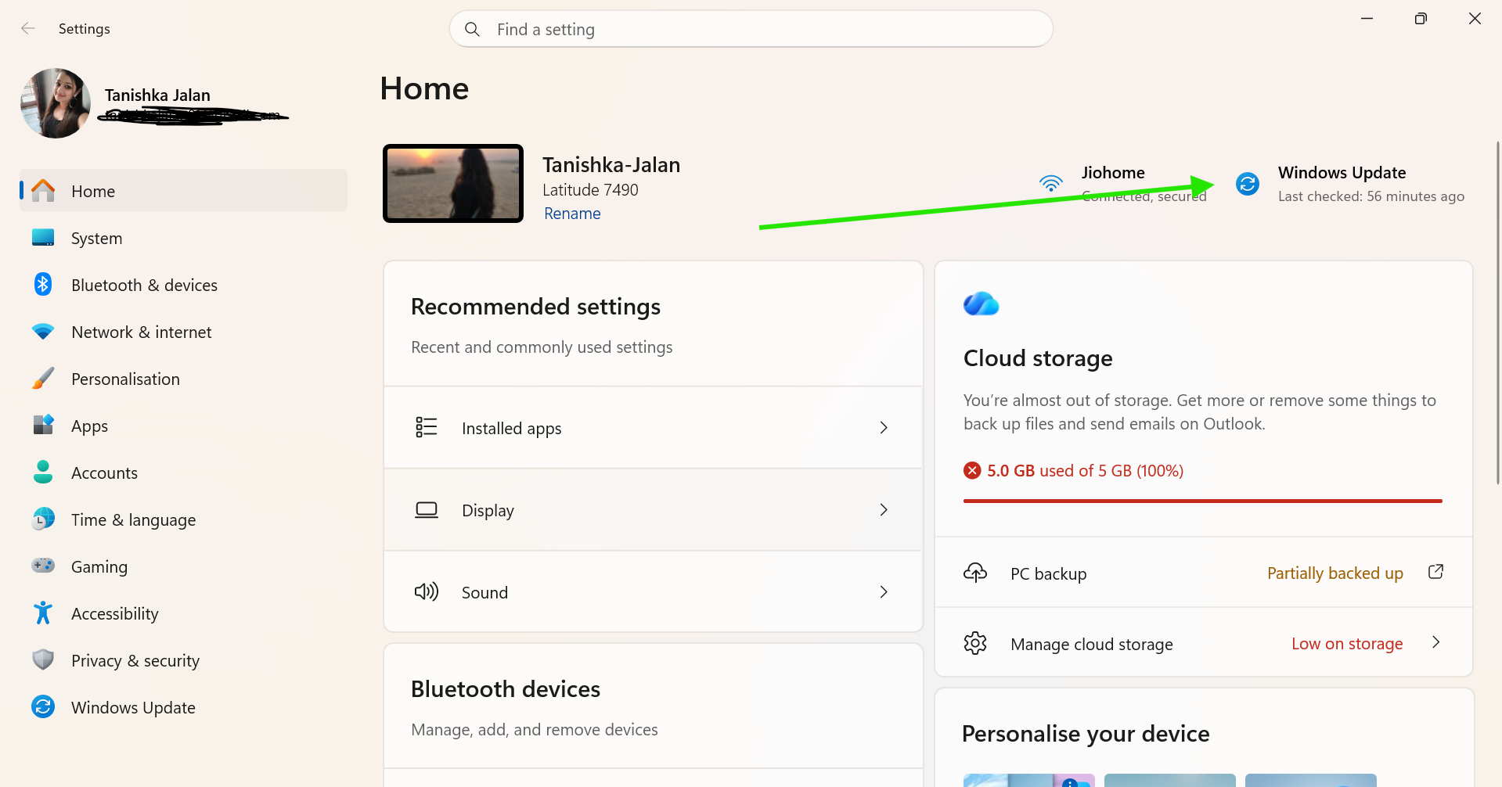Click the Display laptop icon
This screenshot has width=1502, height=787.
tap(427, 510)
